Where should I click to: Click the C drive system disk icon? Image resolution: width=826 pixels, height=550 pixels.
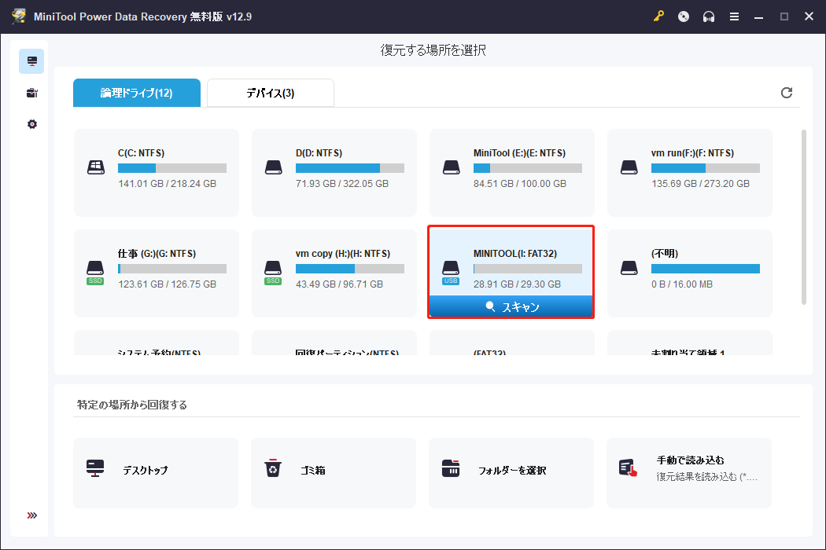[x=95, y=167]
